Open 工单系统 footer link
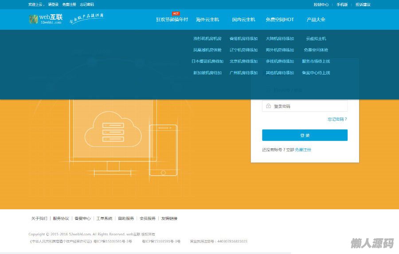This screenshot has height=254, width=399. [104, 219]
